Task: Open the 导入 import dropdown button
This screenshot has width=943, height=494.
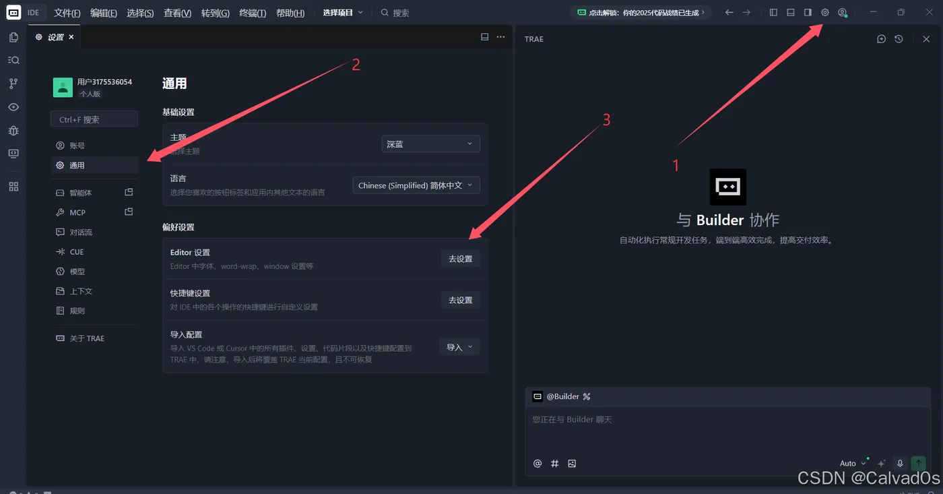Action: point(459,347)
